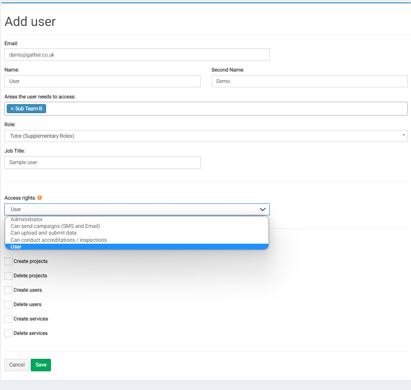The height and width of the screenshot is (390, 411).
Task: Remove the Sub Team B tag
Action: tap(12, 109)
